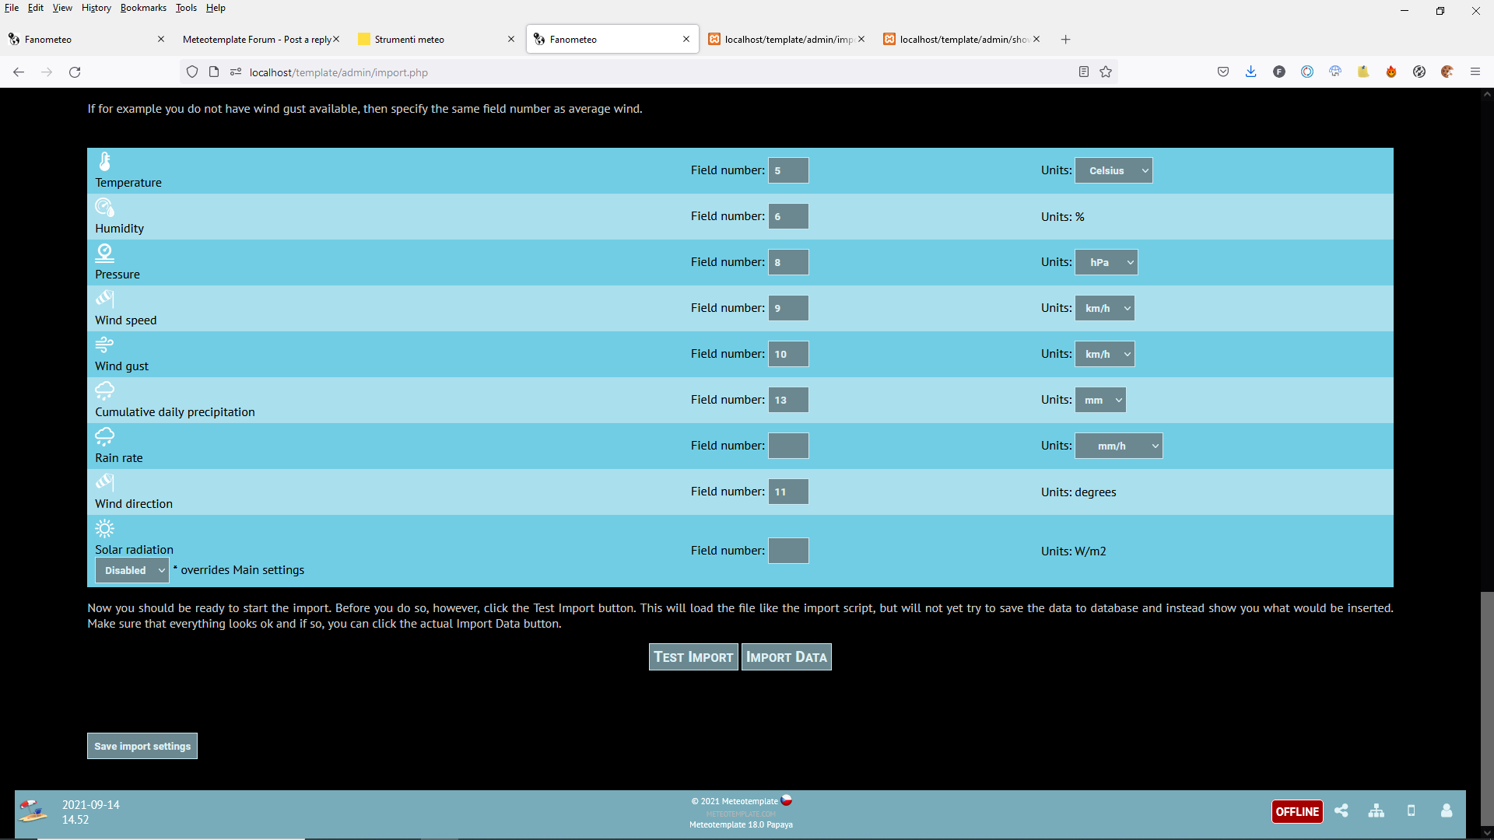Click the share icon in the footer
Screen dimensions: 1494x840
pyautogui.click(x=1341, y=810)
